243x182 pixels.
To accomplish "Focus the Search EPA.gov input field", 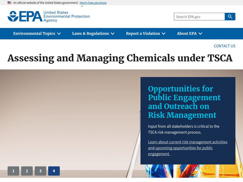I will pos(199,17).
